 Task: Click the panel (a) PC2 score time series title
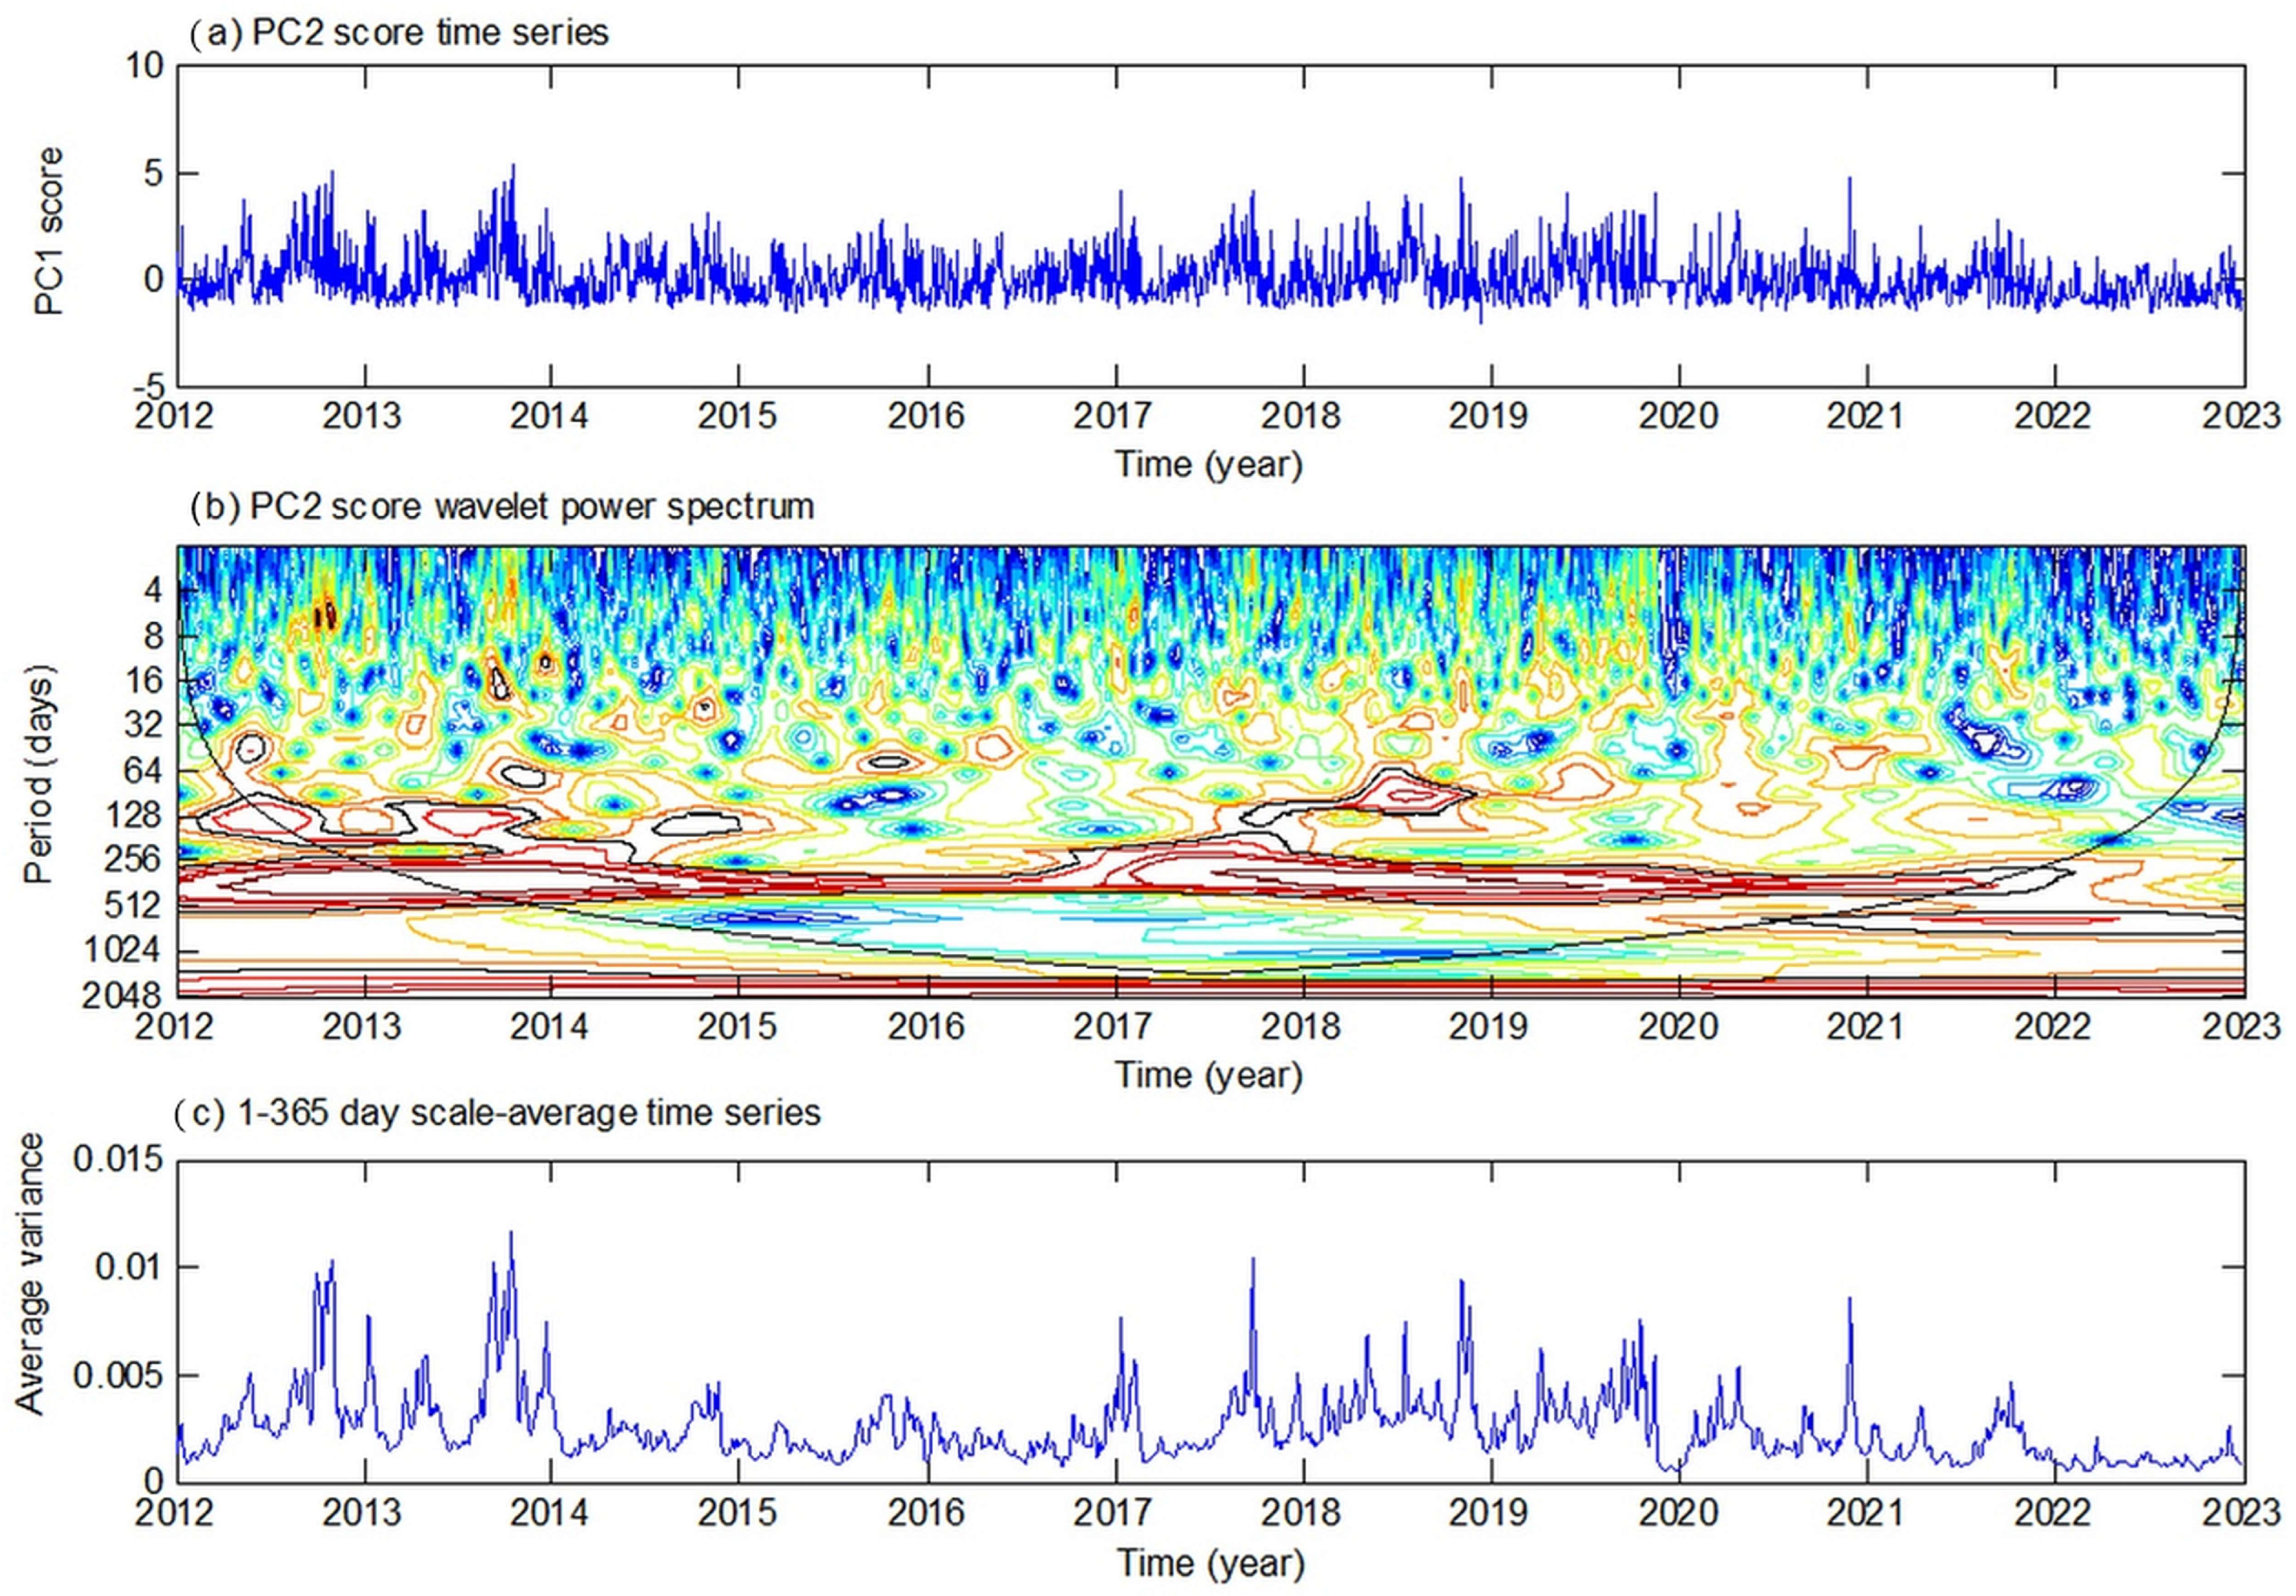pyautogui.click(x=398, y=33)
